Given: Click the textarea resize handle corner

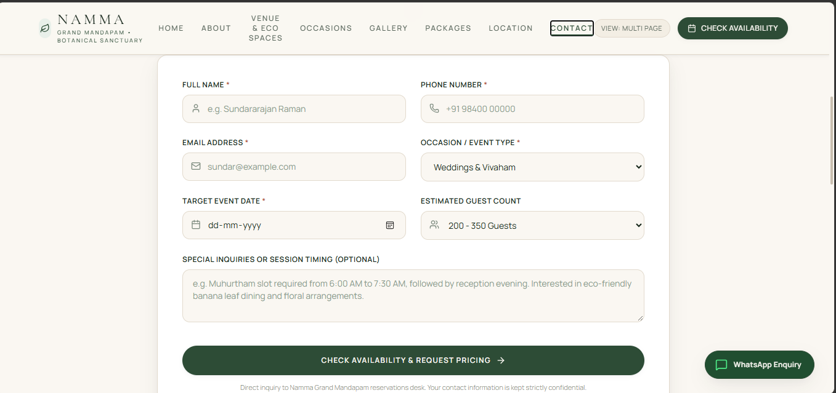Looking at the screenshot, I should point(640,318).
